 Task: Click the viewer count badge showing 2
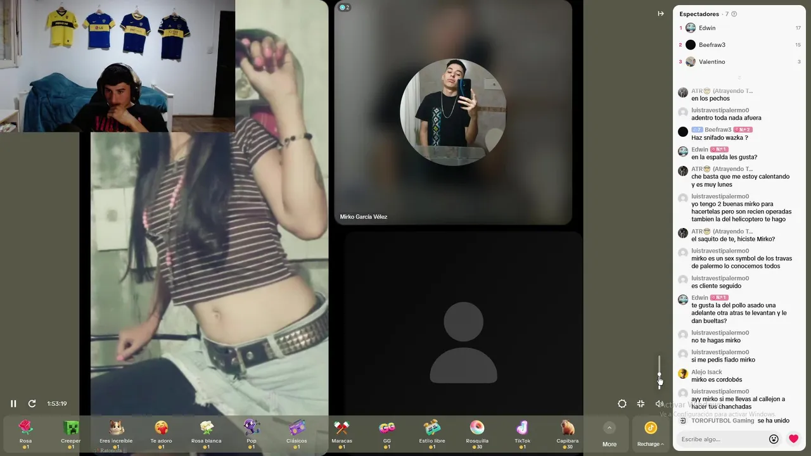tap(344, 8)
